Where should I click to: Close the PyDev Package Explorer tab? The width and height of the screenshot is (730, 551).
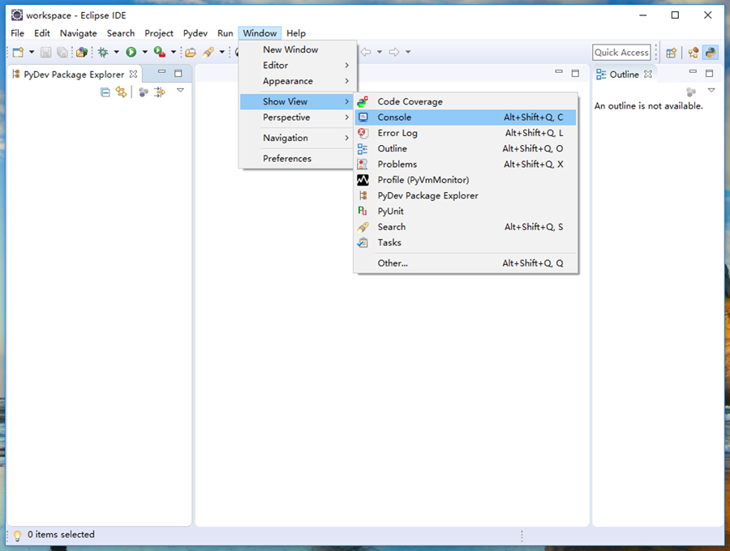pos(133,75)
